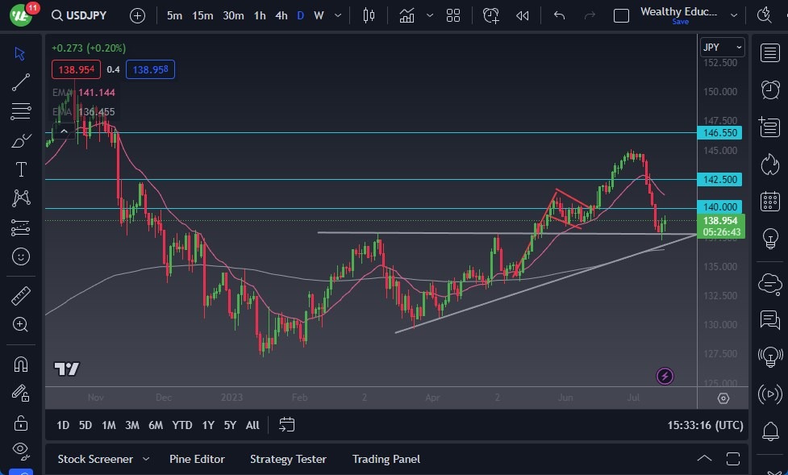Click the 142.500 horizontal line price label
This screenshot has height=475, width=788.
721,179
